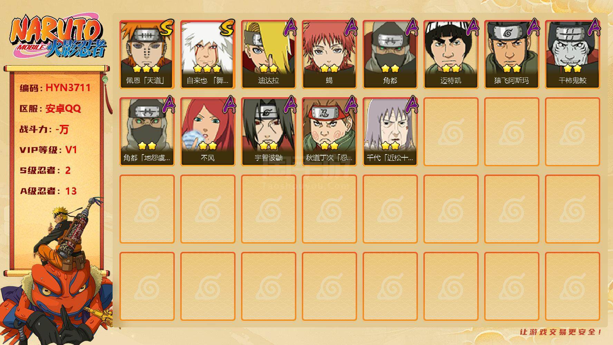Select the 猿飞阿斯玛 ninja card
Viewport: 613px width, 345px height.
(x=511, y=55)
